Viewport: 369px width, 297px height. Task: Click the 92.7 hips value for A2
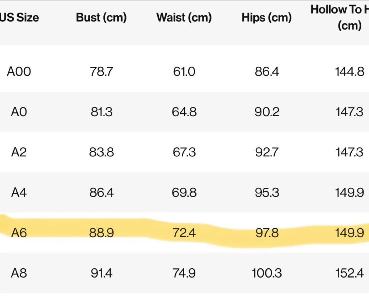click(266, 152)
